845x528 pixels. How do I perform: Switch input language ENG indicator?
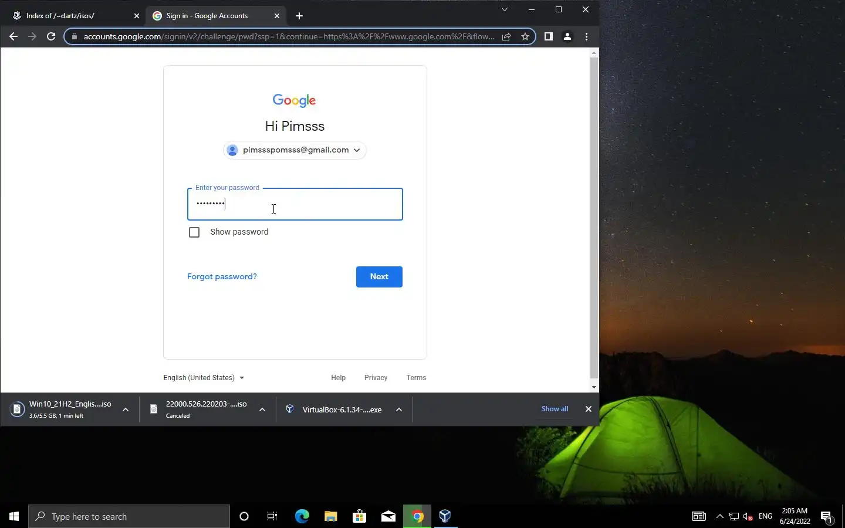click(x=765, y=516)
